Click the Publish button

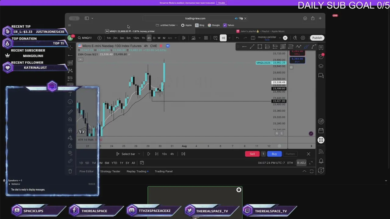coord(317,38)
